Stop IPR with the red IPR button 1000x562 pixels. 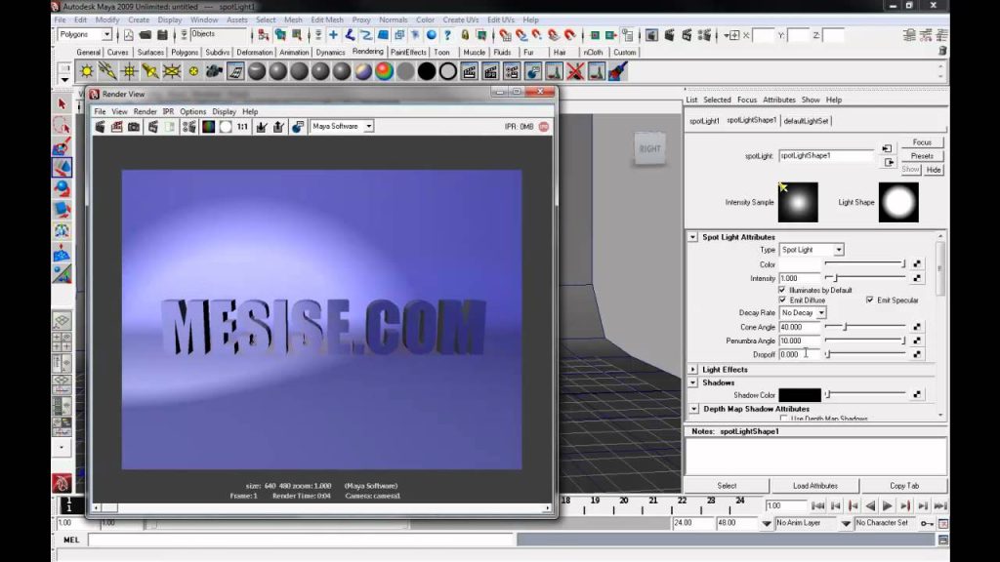pyautogui.click(x=544, y=127)
